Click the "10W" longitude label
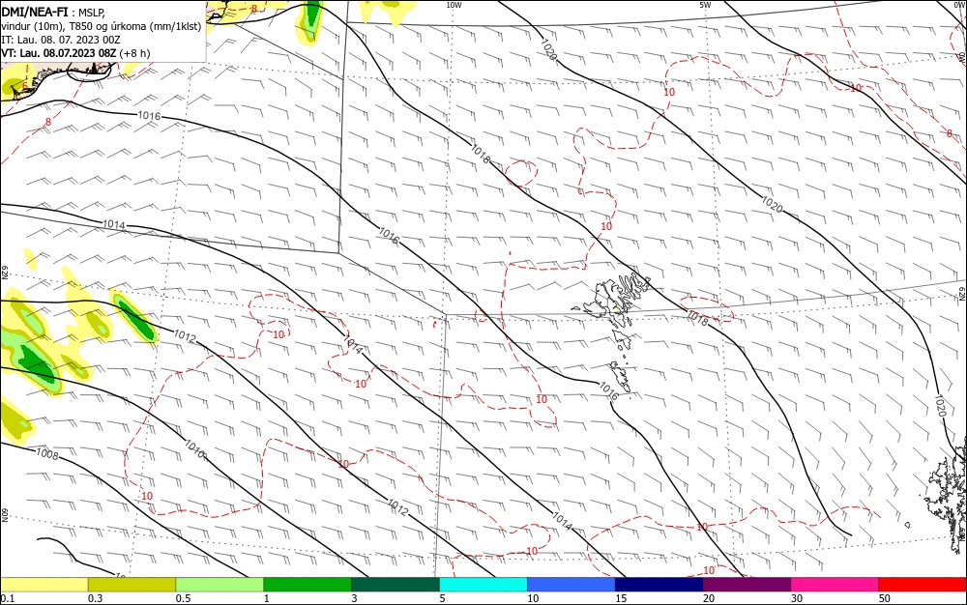This screenshot has width=967, height=605. tap(454, 5)
